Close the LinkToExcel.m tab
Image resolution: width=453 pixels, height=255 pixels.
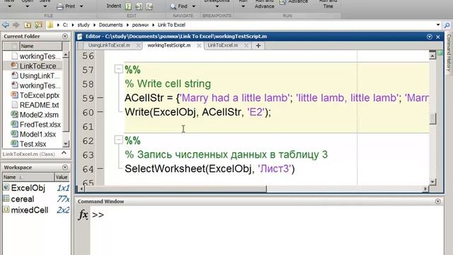click(246, 45)
